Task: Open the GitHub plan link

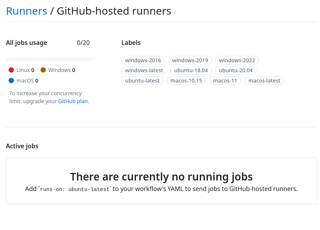Action: (x=73, y=101)
